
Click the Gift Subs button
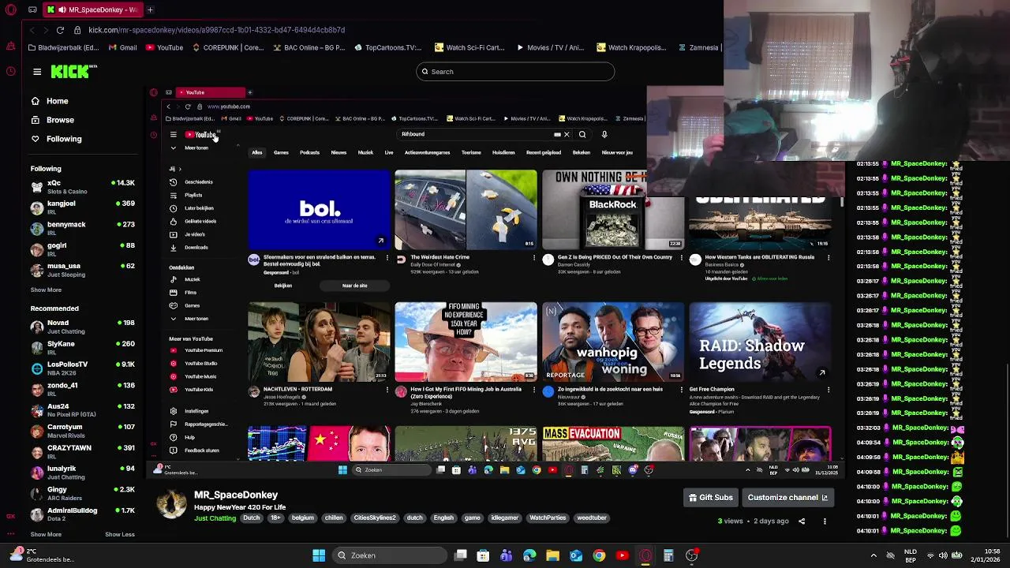pyautogui.click(x=711, y=498)
